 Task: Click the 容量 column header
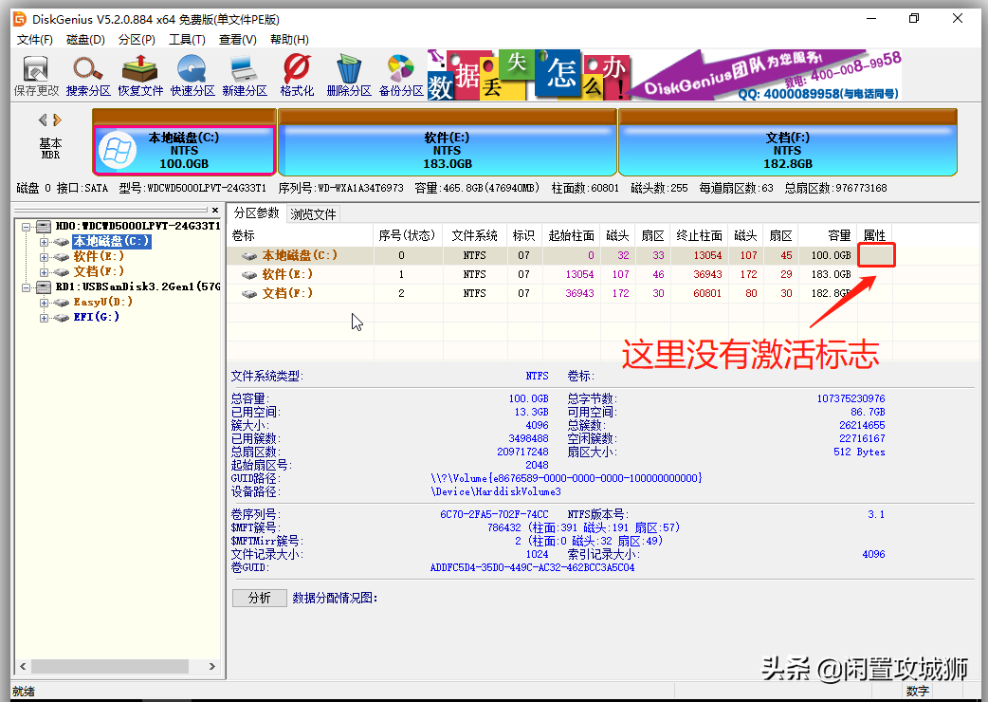(828, 235)
